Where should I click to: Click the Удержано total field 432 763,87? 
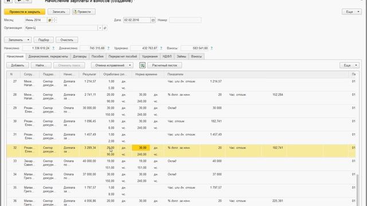[144, 48]
